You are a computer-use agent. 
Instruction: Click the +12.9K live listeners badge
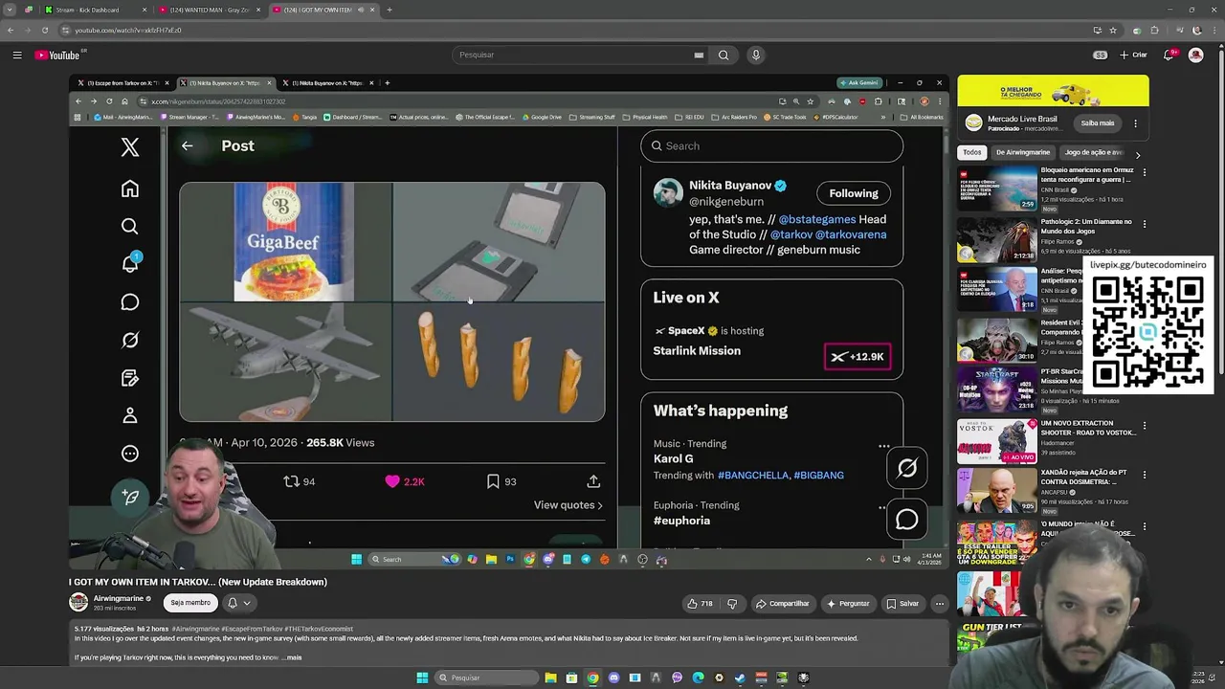coord(857,357)
